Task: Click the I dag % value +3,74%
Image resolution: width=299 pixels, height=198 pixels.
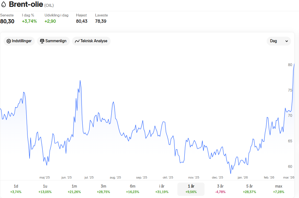Action: pyautogui.click(x=29, y=21)
